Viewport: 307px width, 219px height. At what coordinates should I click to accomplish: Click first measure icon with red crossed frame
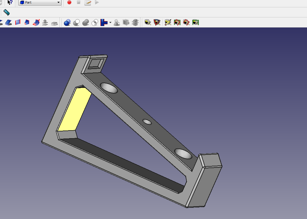[177, 22]
